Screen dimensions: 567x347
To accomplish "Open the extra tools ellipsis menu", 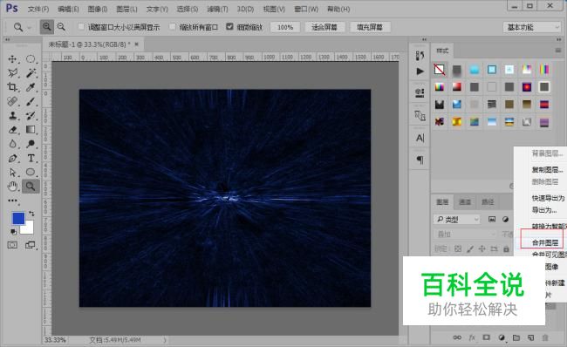I will (13, 201).
